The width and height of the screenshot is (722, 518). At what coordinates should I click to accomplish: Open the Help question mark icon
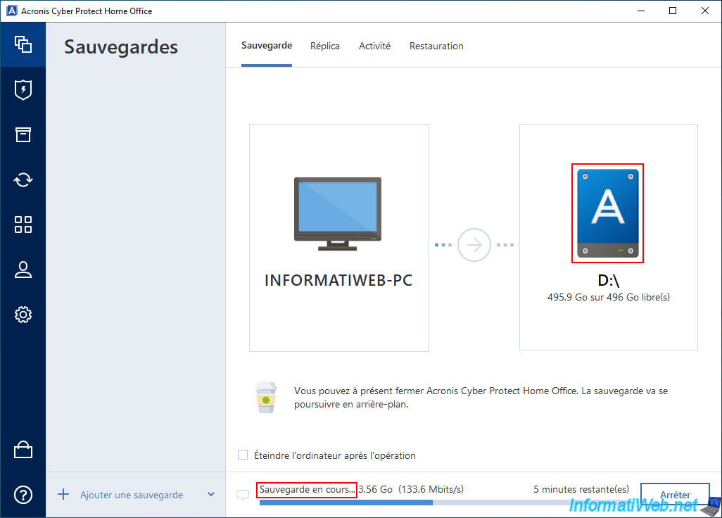(23, 495)
